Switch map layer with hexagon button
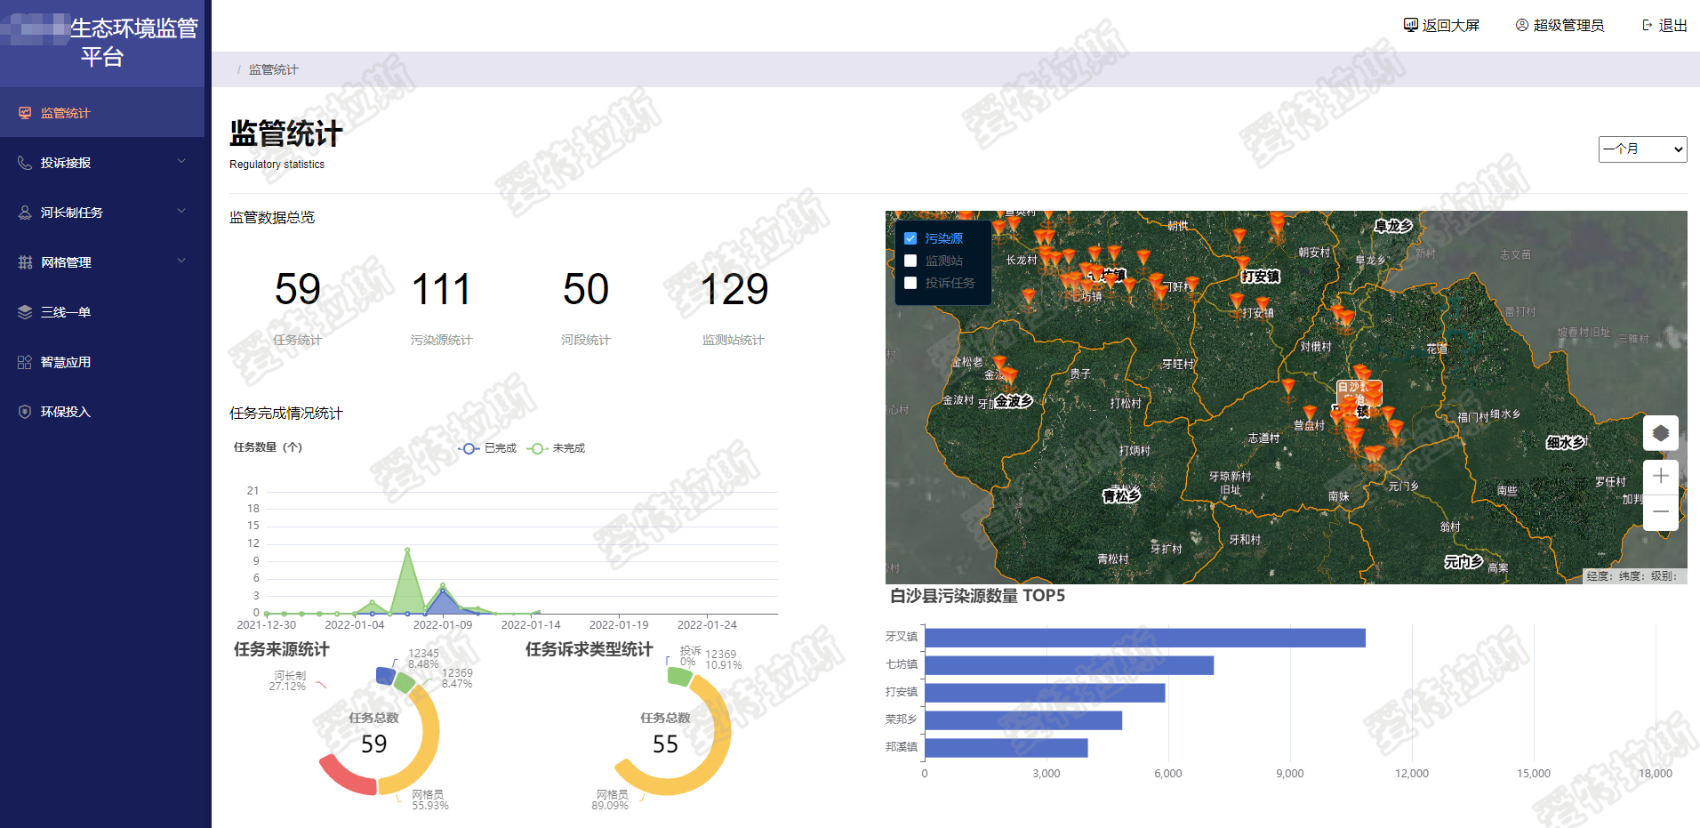Image resolution: width=1700 pixels, height=828 pixels. coord(1660,433)
